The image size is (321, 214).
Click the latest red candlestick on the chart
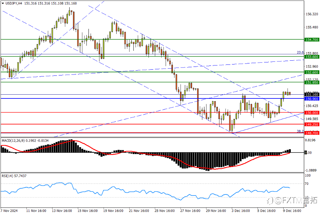[290, 93]
